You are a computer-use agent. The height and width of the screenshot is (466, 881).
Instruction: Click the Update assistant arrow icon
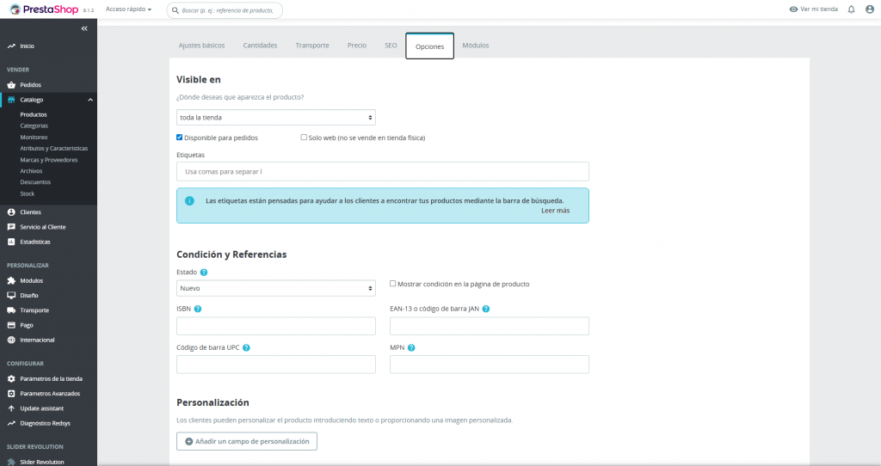tap(11, 408)
